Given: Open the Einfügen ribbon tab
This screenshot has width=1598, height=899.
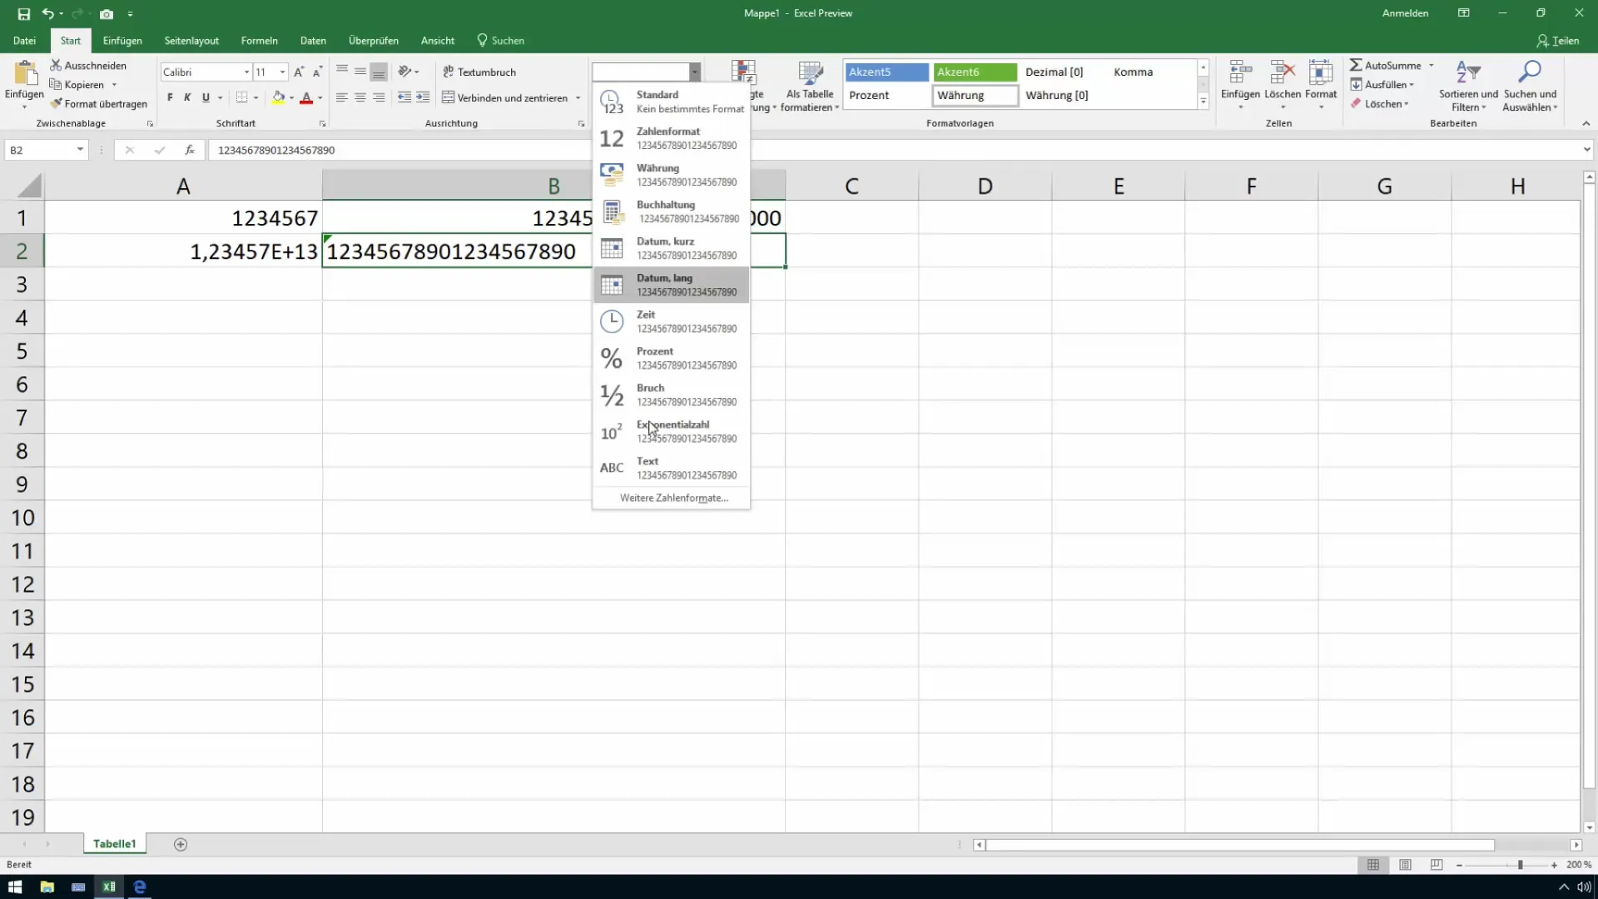Looking at the screenshot, I should click(122, 40).
